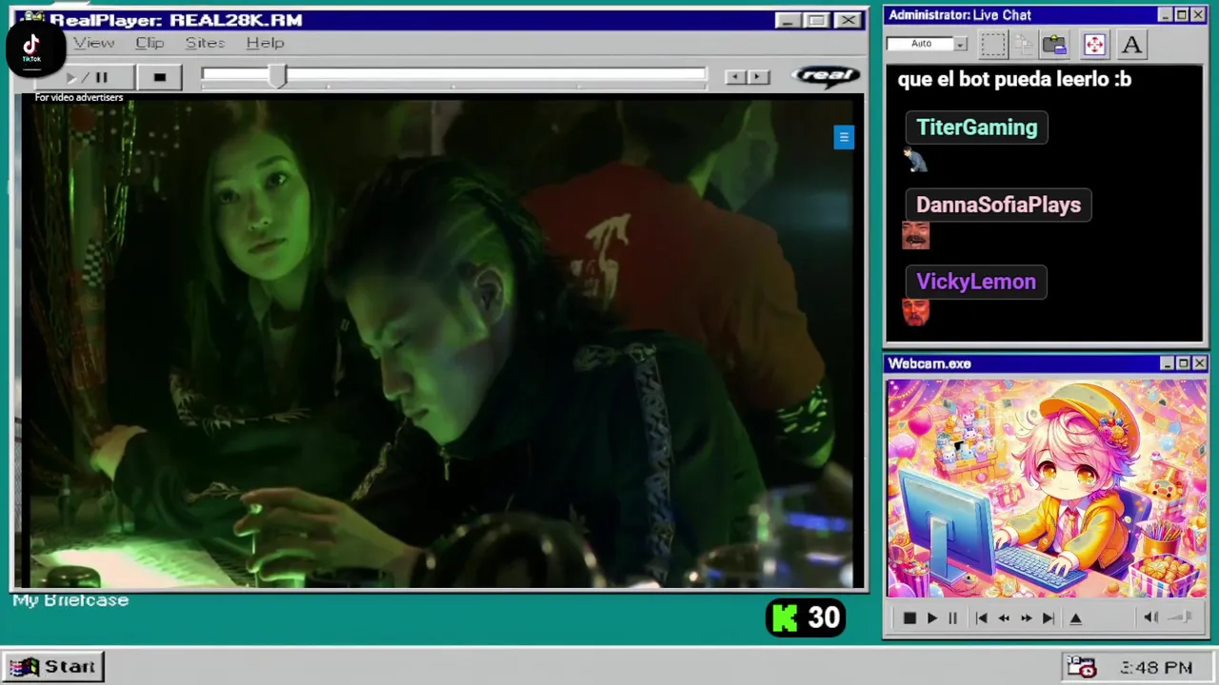Close the Webcam.exe window
This screenshot has width=1219, height=685.
(x=1200, y=363)
